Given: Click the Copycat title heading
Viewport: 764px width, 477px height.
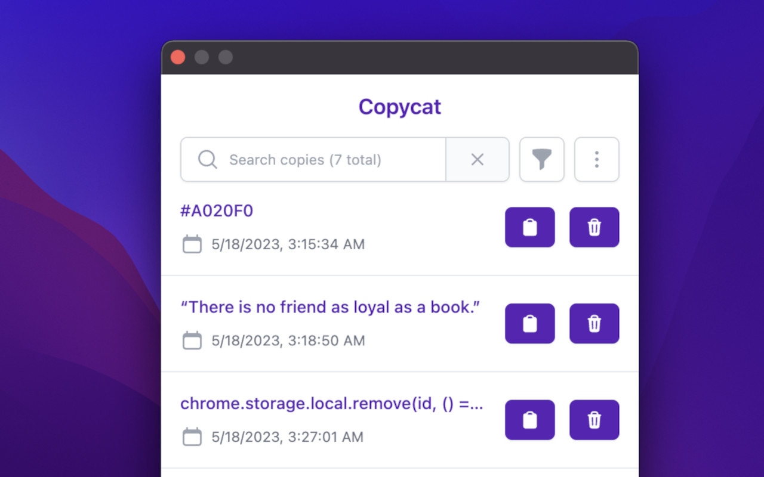Looking at the screenshot, I should (x=400, y=107).
